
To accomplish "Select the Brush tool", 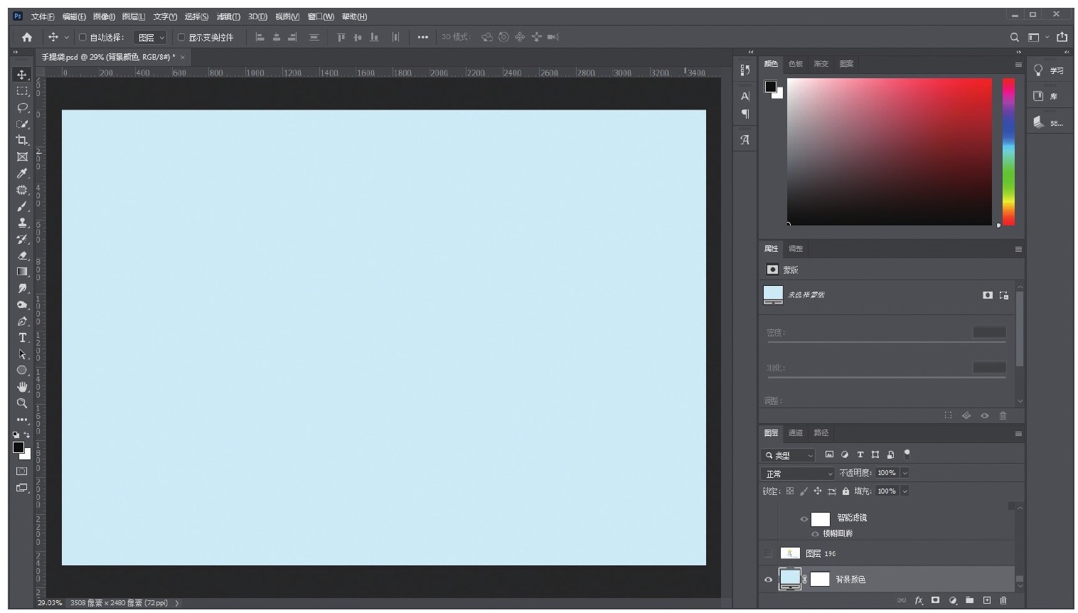I will pyautogui.click(x=22, y=206).
